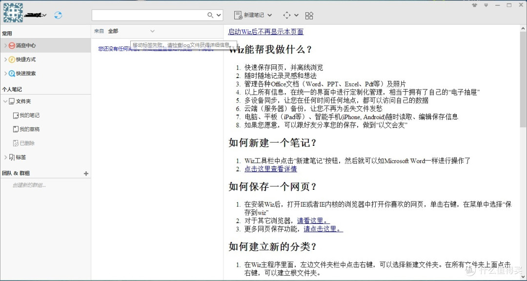Click 创建新的群组... entry
527x281 pixels.
(29, 185)
